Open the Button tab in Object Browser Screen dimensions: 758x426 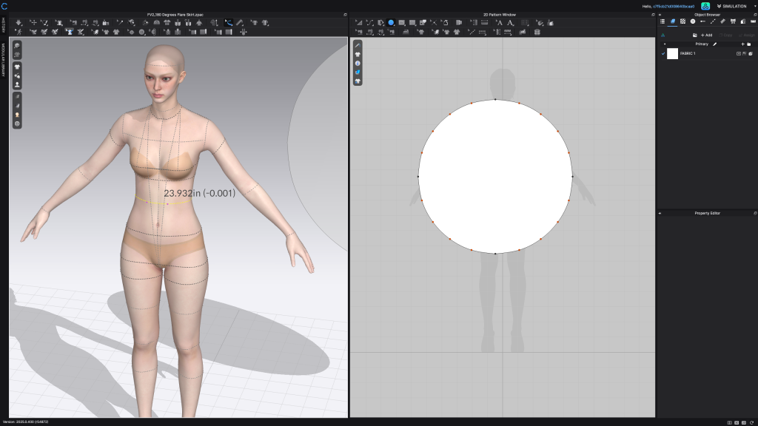tap(693, 21)
